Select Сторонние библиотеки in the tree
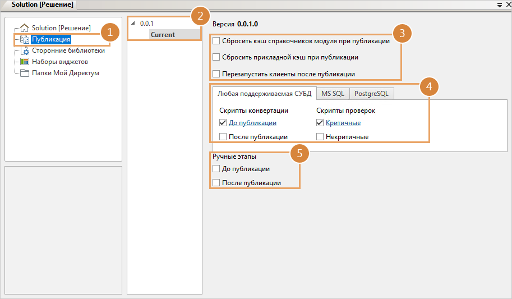The image size is (512, 299). tap(68, 50)
